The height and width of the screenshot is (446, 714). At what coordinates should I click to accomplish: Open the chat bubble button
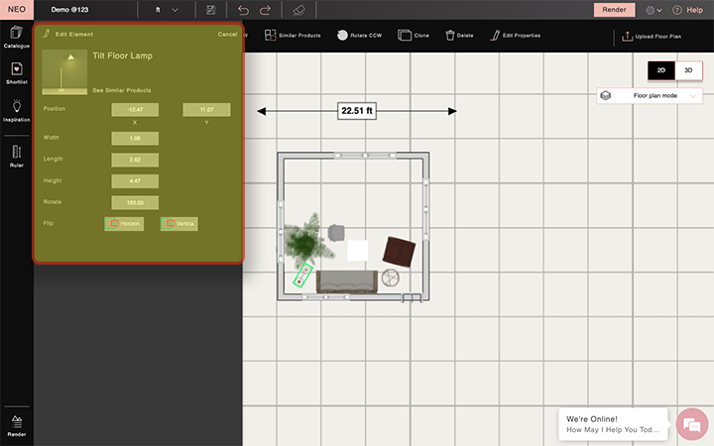[692, 424]
